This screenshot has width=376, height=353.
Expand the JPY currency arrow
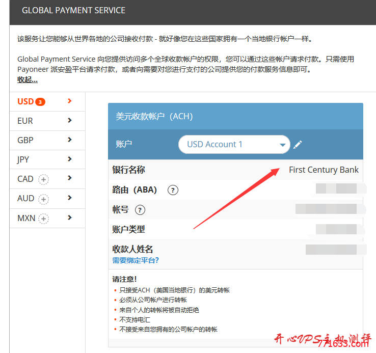coord(70,159)
